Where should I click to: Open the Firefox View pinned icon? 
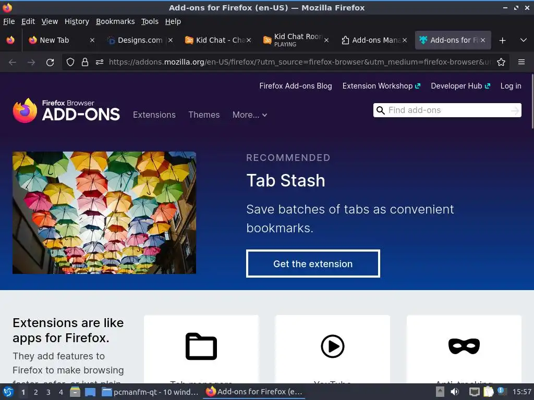tap(10, 40)
